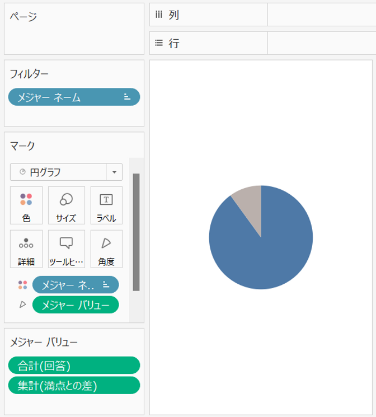Click the 列 shelf label

tap(173, 15)
